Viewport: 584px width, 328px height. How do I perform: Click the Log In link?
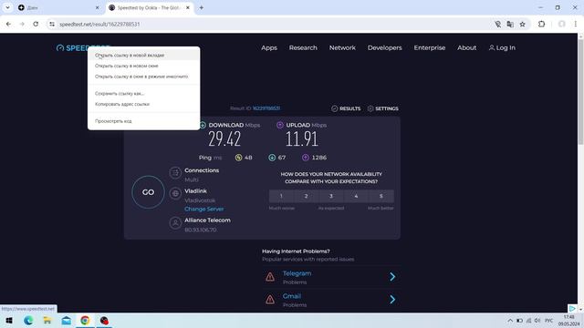(x=502, y=47)
